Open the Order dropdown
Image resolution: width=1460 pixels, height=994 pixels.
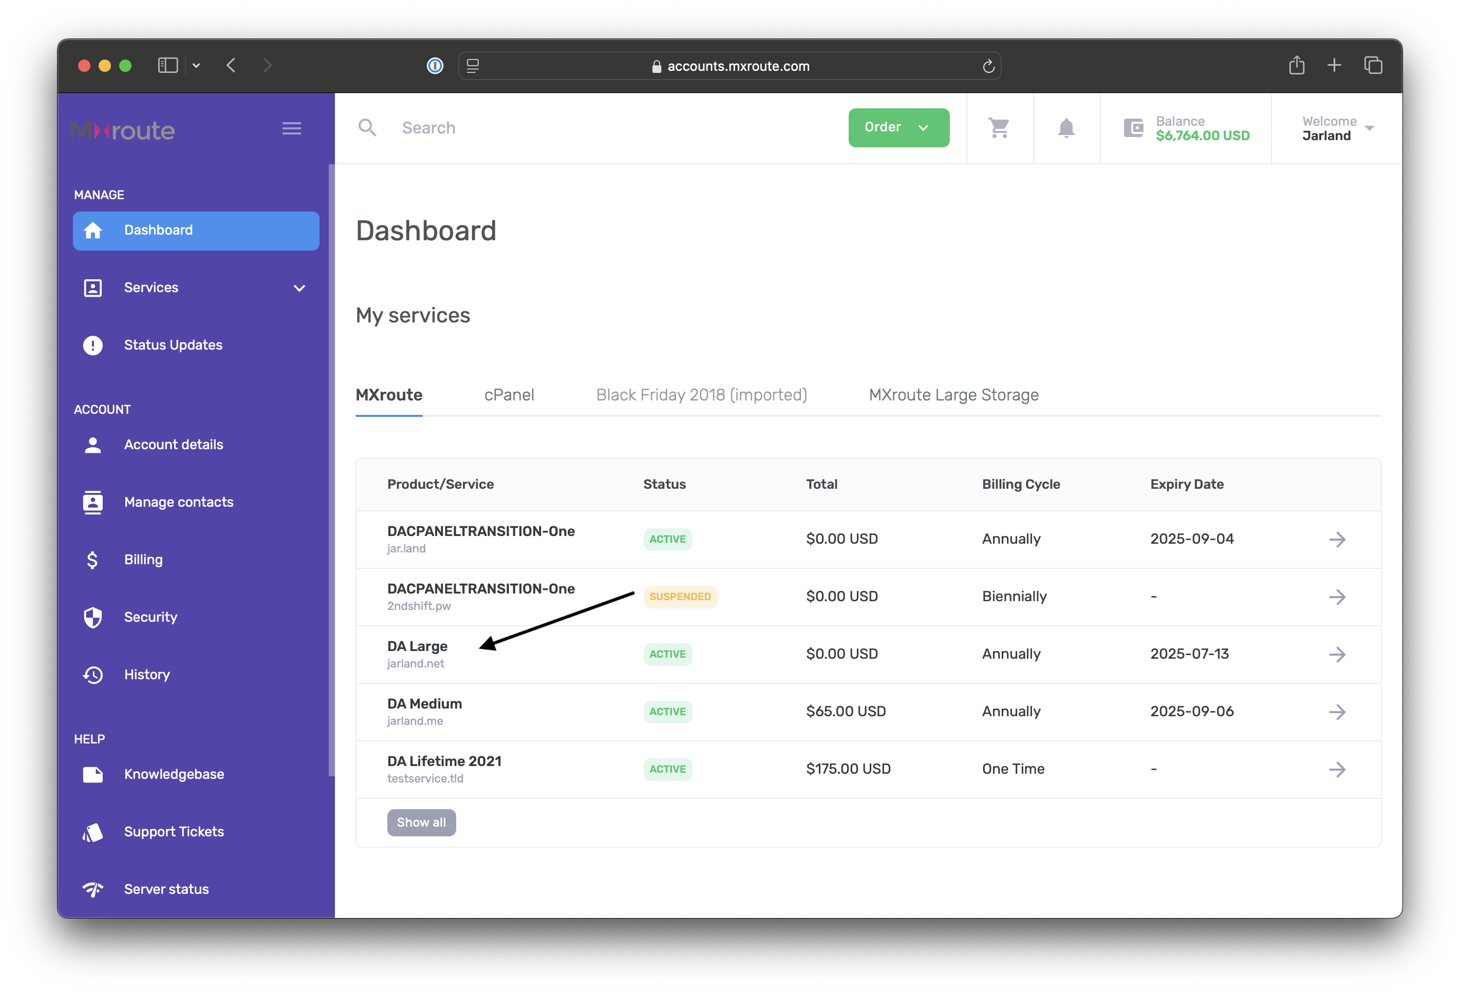pyautogui.click(x=899, y=127)
